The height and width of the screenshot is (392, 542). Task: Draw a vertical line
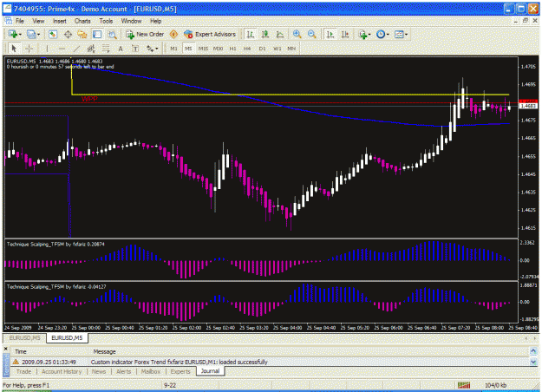(x=47, y=49)
